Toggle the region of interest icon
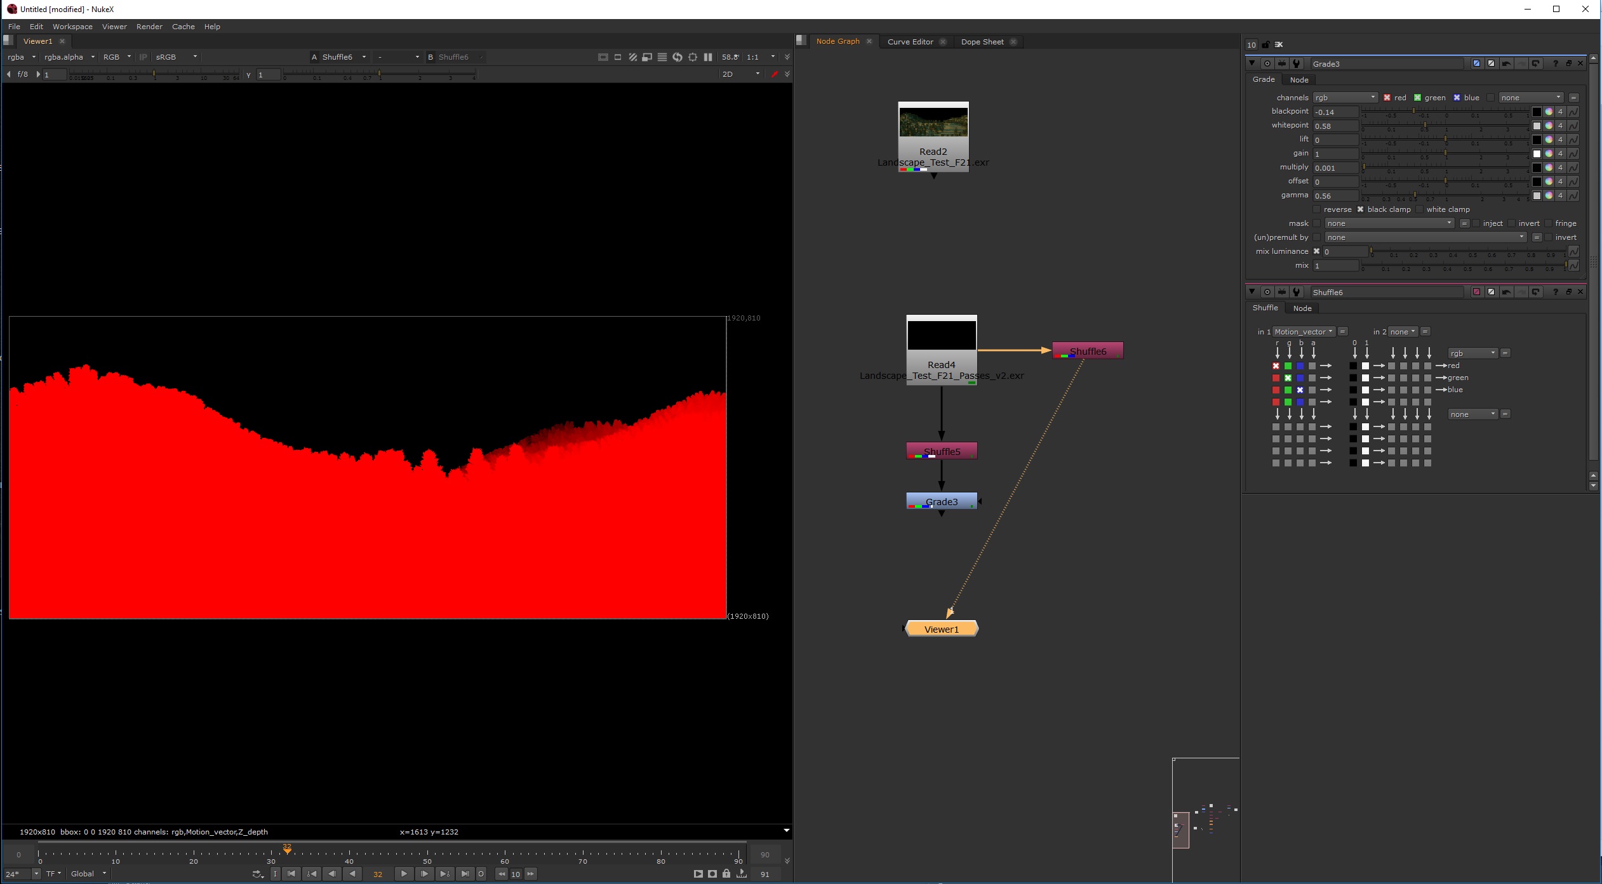 (x=693, y=57)
